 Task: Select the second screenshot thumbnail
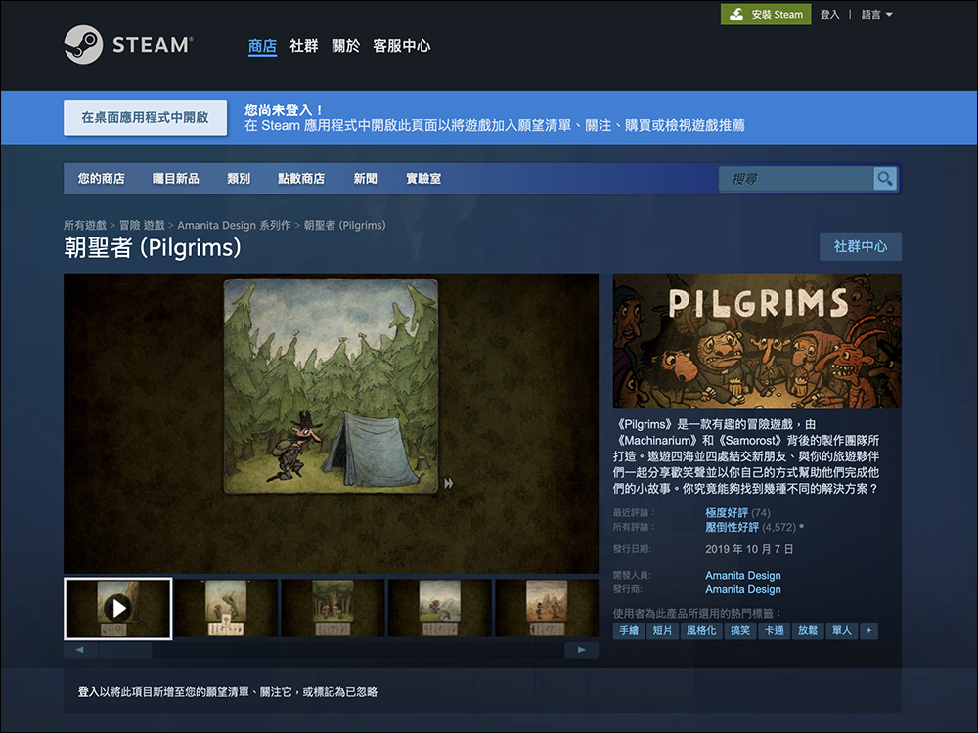tap(226, 608)
